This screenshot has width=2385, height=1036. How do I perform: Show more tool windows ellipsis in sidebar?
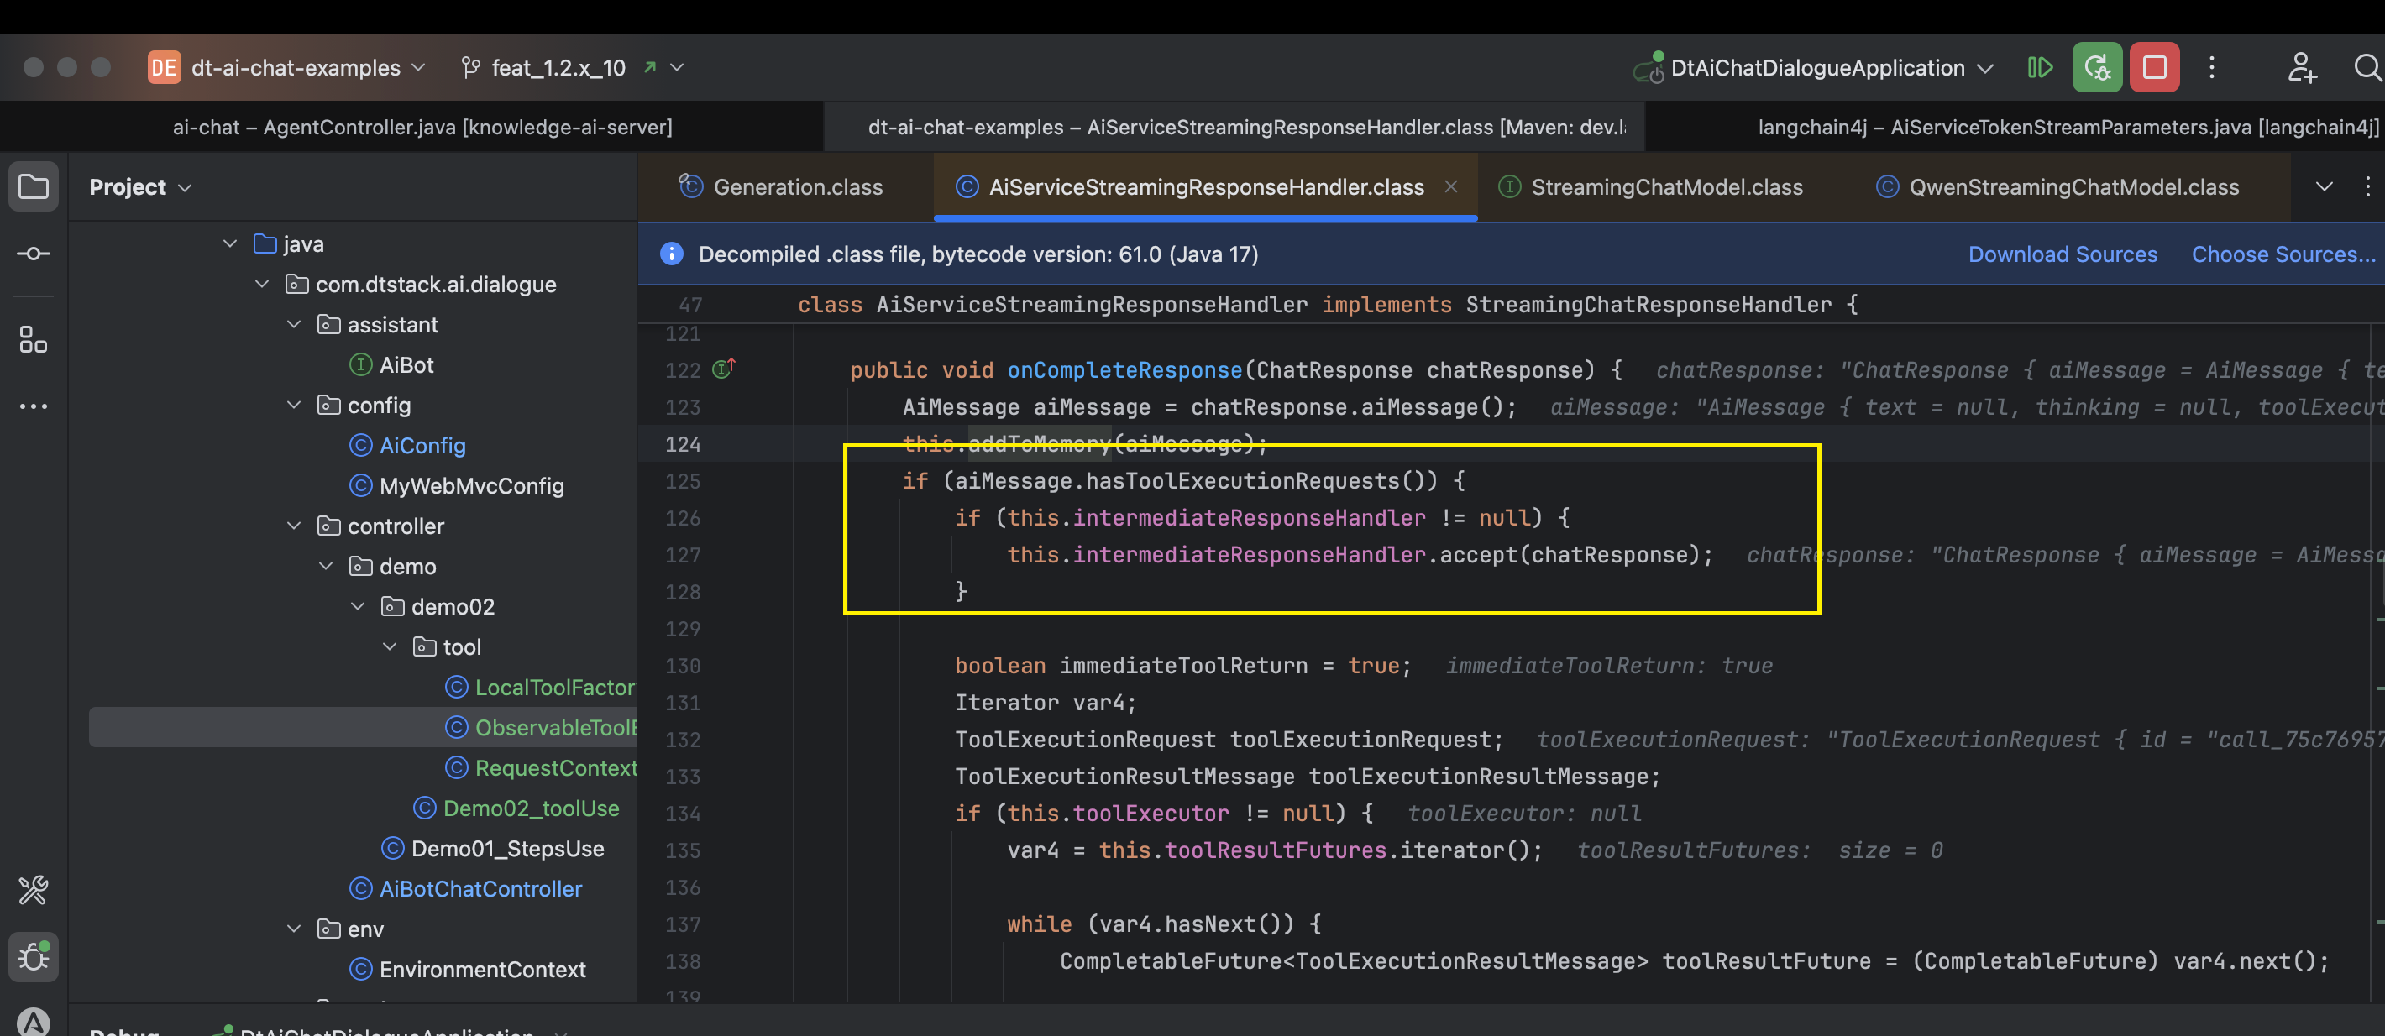(34, 406)
